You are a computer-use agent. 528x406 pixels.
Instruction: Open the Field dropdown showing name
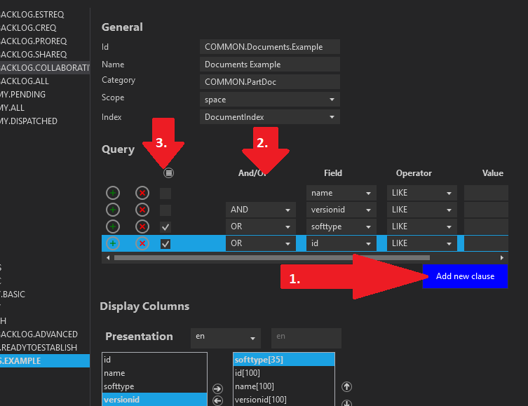[x=341, y=193]
